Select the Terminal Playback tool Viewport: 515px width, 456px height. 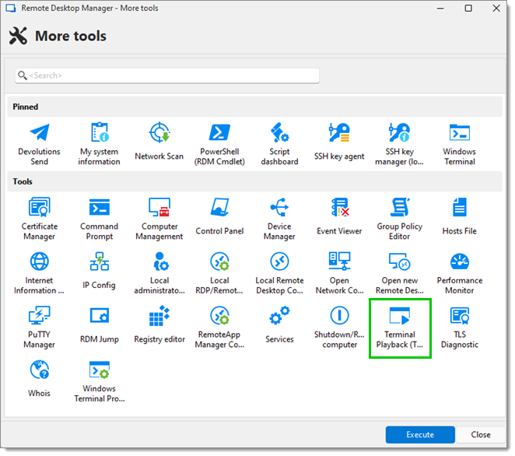(400, 328)
